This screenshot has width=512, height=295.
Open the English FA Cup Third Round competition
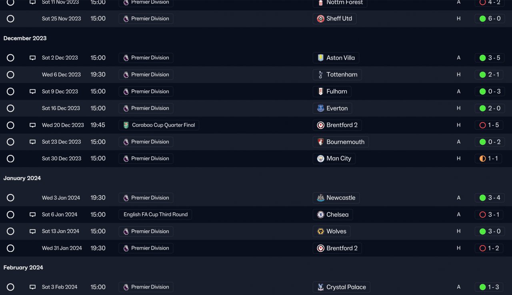[x=155, y=214]
